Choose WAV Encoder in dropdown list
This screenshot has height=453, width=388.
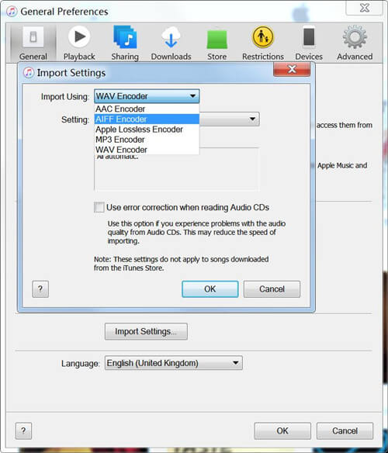147,150
